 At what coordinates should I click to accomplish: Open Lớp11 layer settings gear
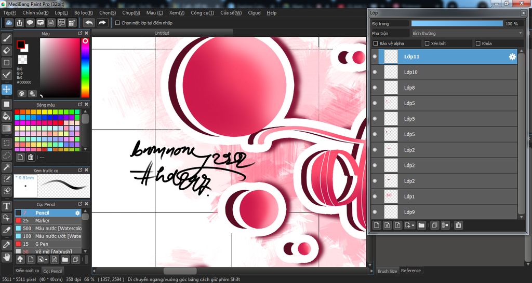coord(512,57)
